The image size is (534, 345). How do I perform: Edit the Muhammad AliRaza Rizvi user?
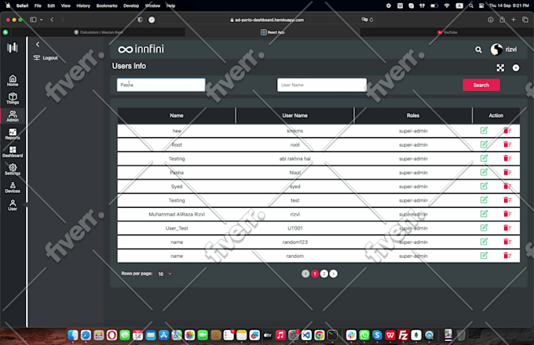(x=484, y=214)
